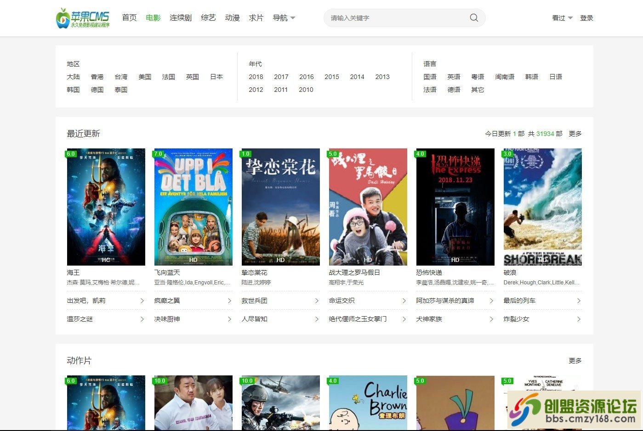Image resolution: width=643 pixels, height=431 pixels.
Task: Select the 电影 navigation item
Action: pos(153,18)
